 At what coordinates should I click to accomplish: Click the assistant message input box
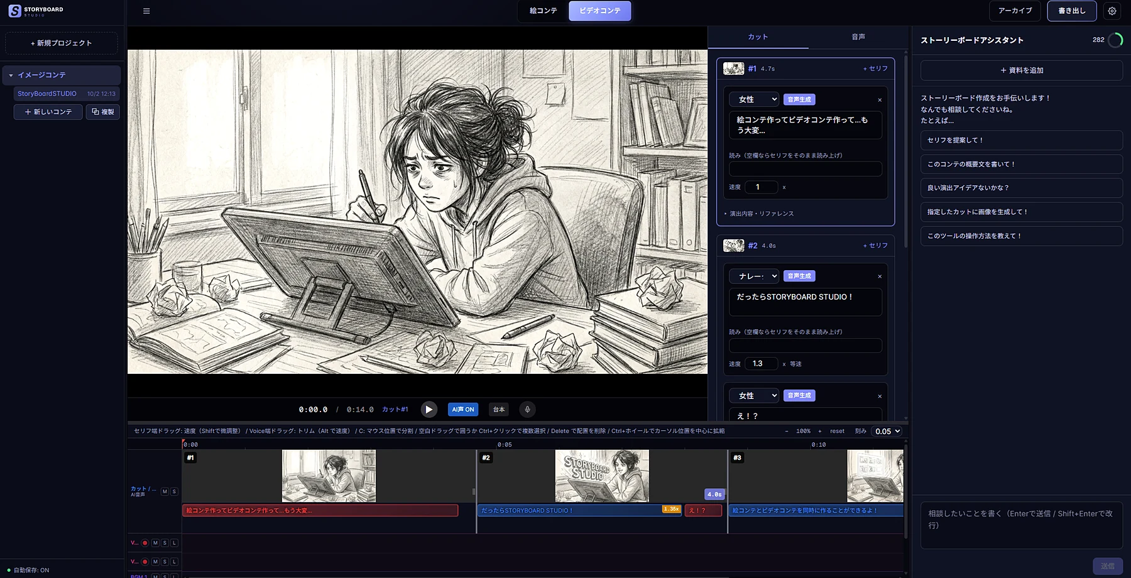pos(1022,525)
